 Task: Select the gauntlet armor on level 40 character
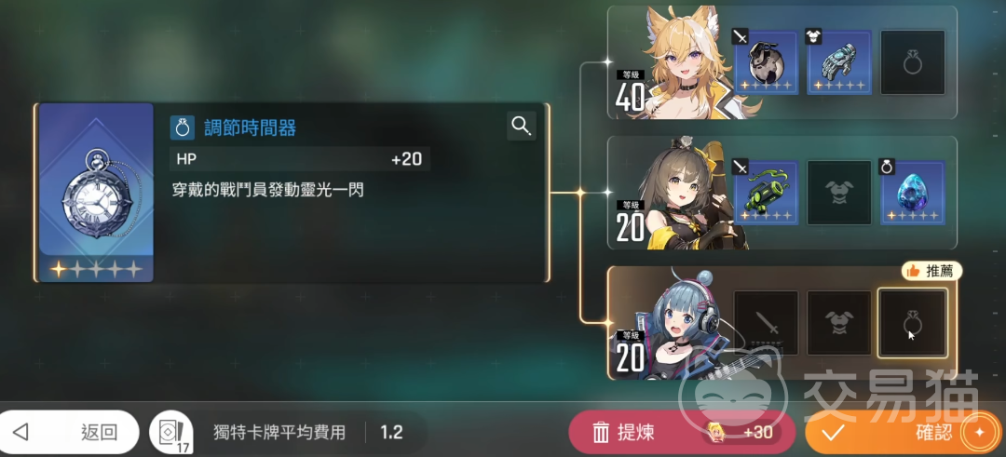pyautogui.click(x=839, y=62)
